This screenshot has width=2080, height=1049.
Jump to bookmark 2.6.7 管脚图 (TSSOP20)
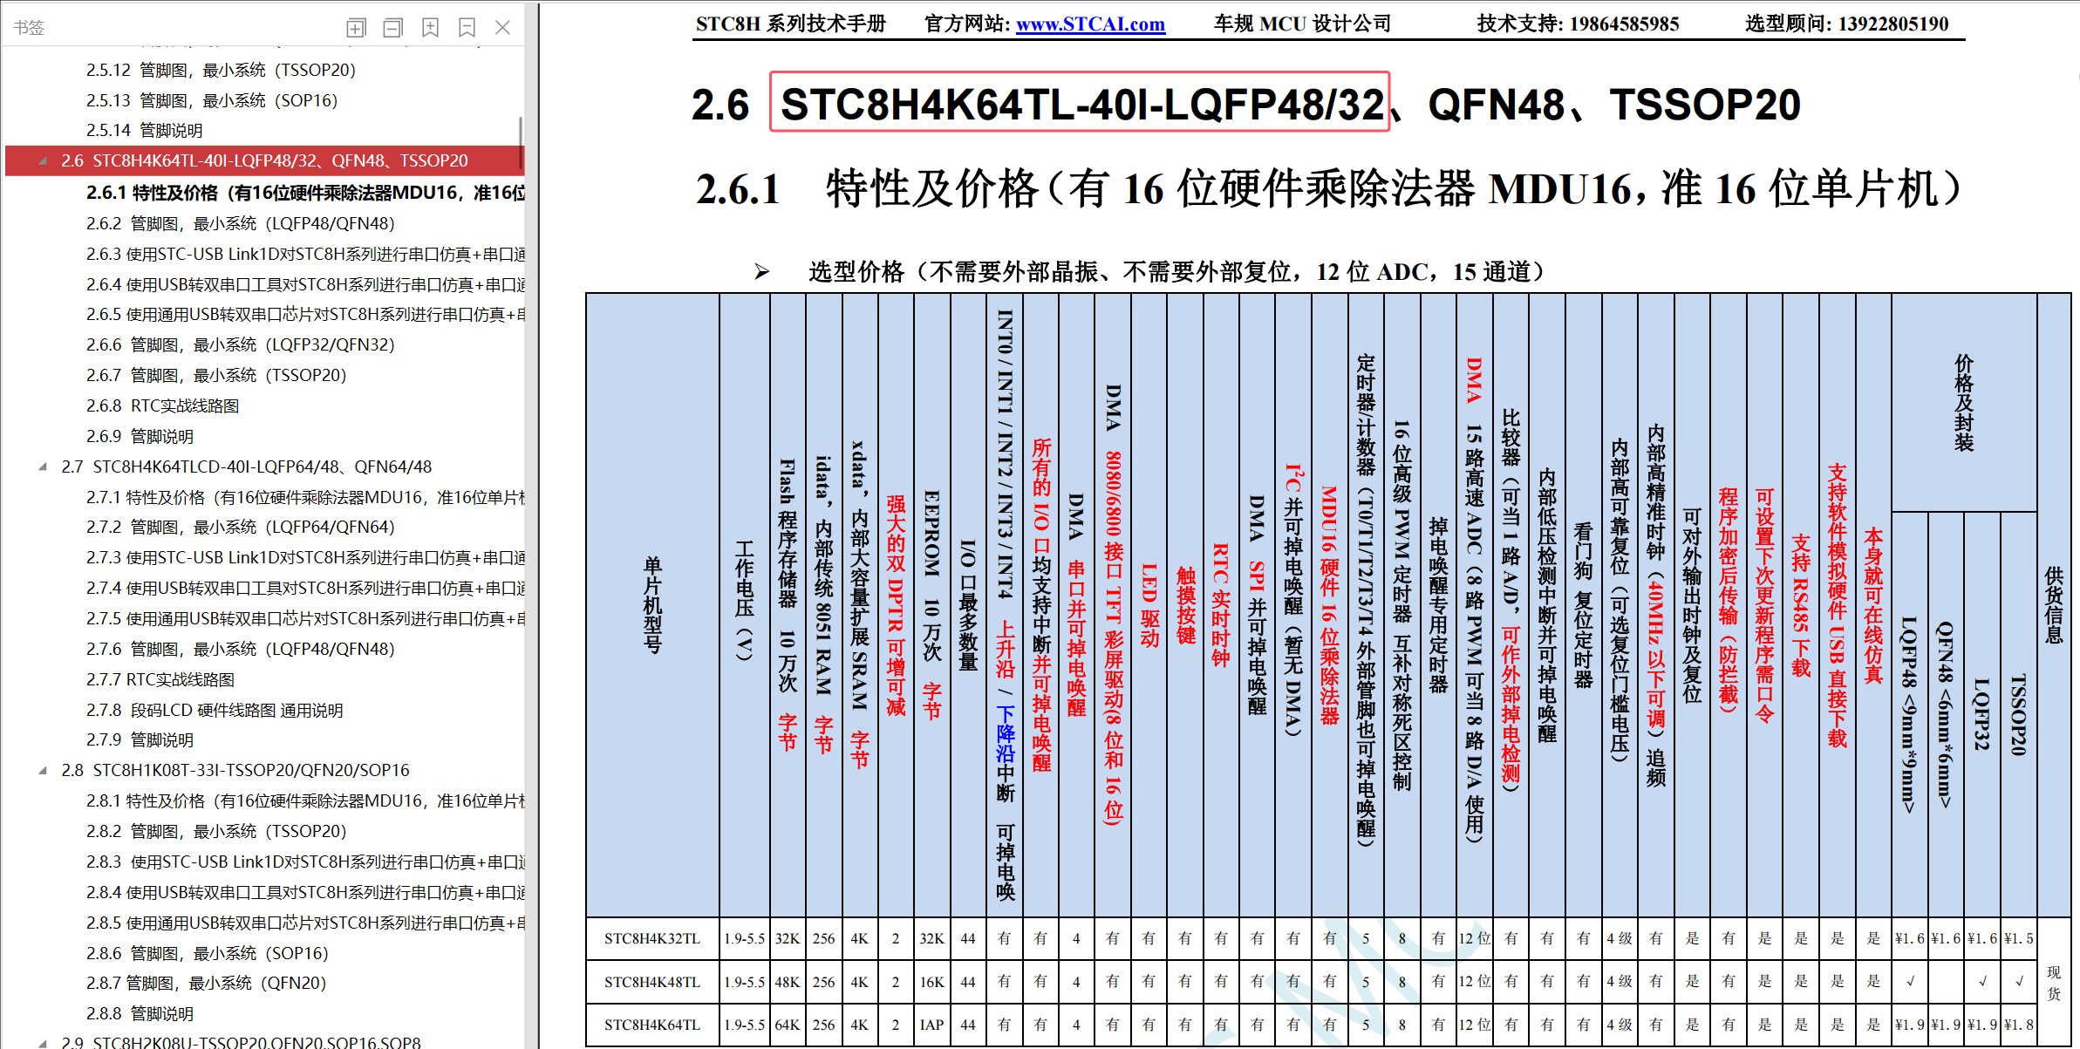coord(216,376)
